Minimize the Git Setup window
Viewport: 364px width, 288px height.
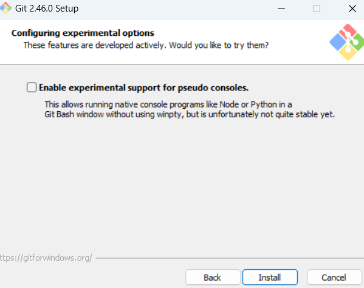(281, 9)
